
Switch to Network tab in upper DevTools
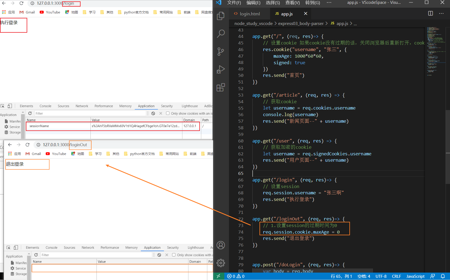coord(82,106)
